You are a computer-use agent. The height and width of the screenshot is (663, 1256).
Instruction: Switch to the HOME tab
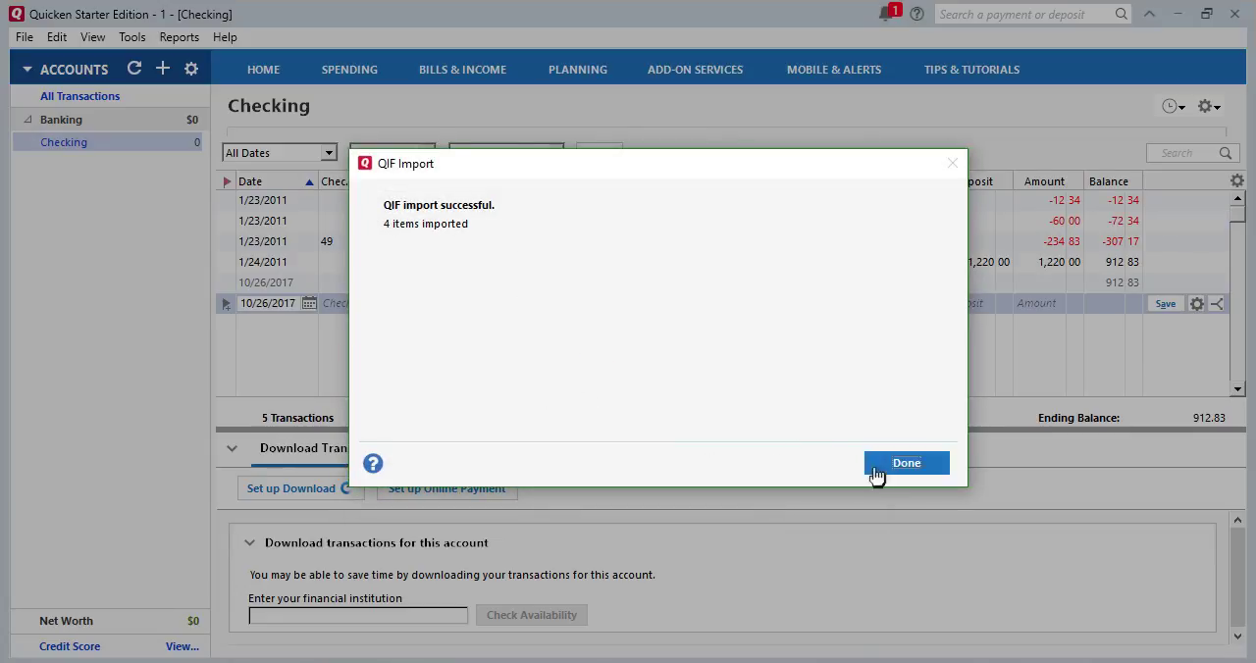tap(263, 70)
